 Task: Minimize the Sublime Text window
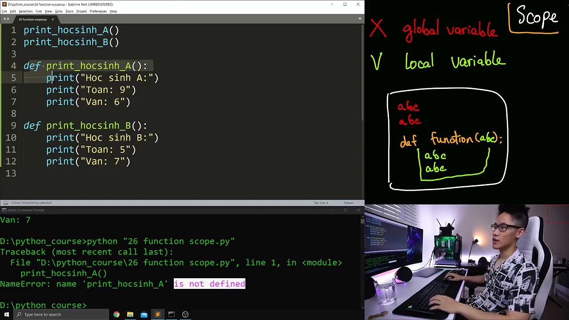[x=332, y=4]
